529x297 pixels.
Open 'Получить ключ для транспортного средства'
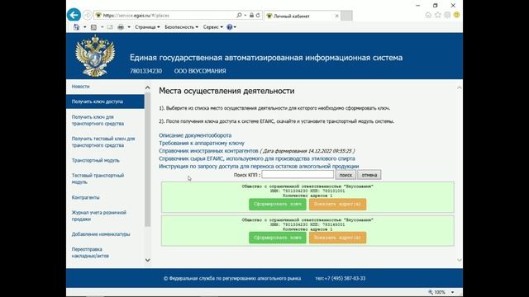[98, 120]
